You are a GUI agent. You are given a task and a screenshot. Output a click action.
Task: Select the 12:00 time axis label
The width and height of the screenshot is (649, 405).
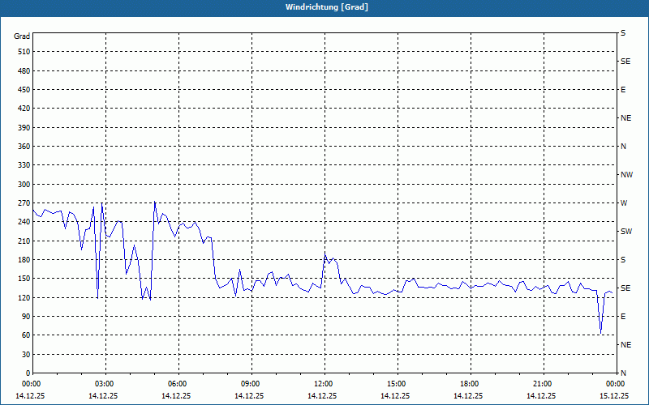pyautogui.click(x=324, y=384)
